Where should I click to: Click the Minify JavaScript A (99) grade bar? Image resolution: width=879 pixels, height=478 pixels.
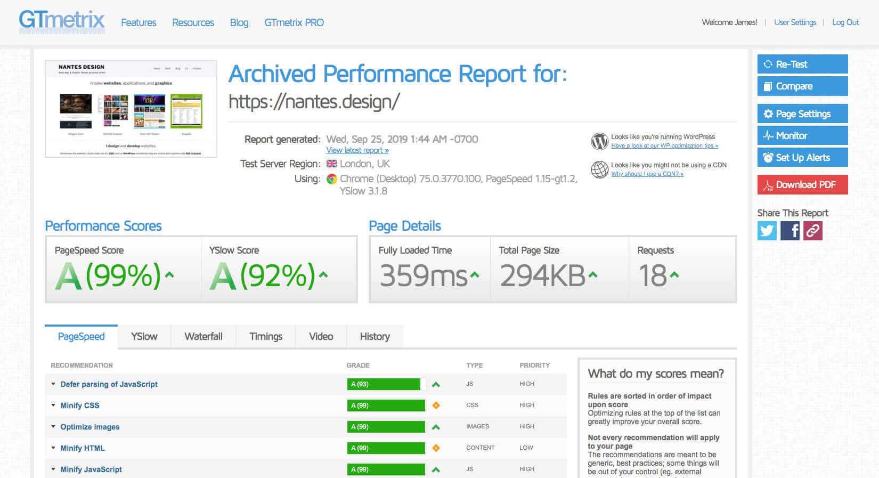(x=386, y=469)
